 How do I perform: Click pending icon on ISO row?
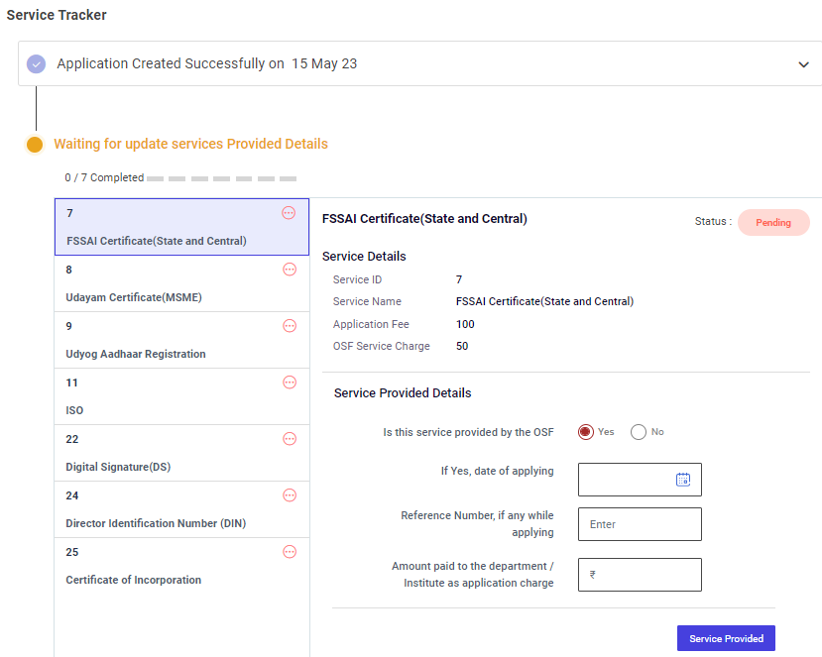(290, 383)
